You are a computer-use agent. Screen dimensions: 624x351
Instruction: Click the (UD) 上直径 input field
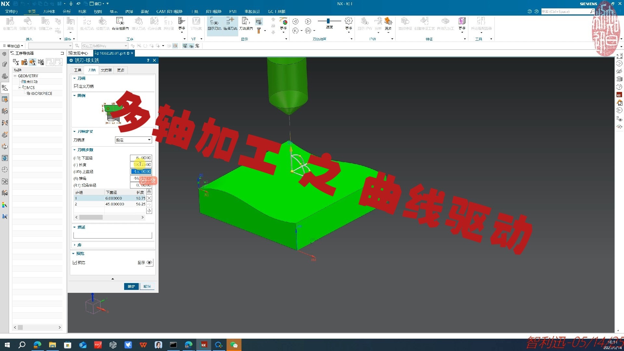coord(141,172)
